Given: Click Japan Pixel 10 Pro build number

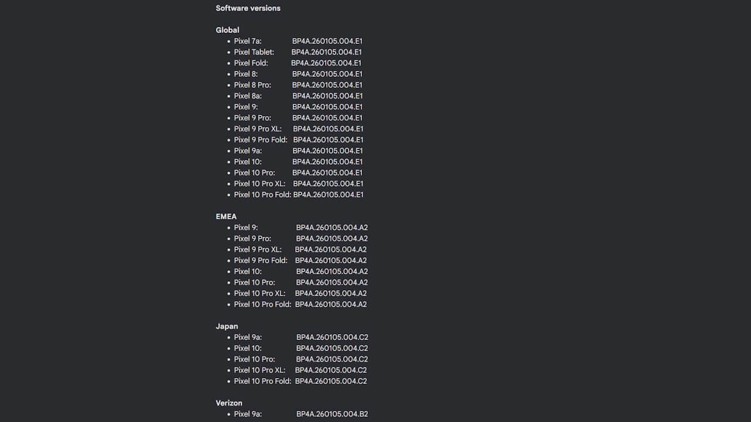Looking at the screenshot, I should [331, 359].
